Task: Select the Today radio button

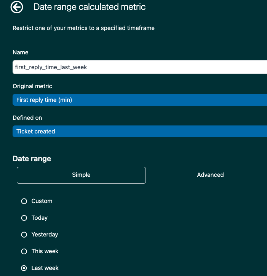Action: 24,218
